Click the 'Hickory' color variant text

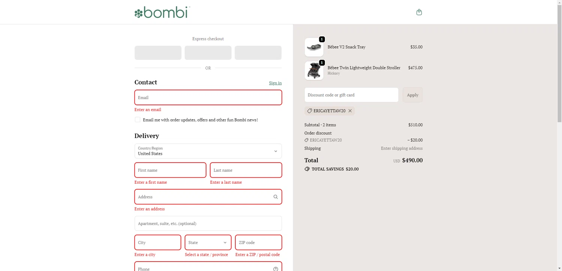(334, 73)
